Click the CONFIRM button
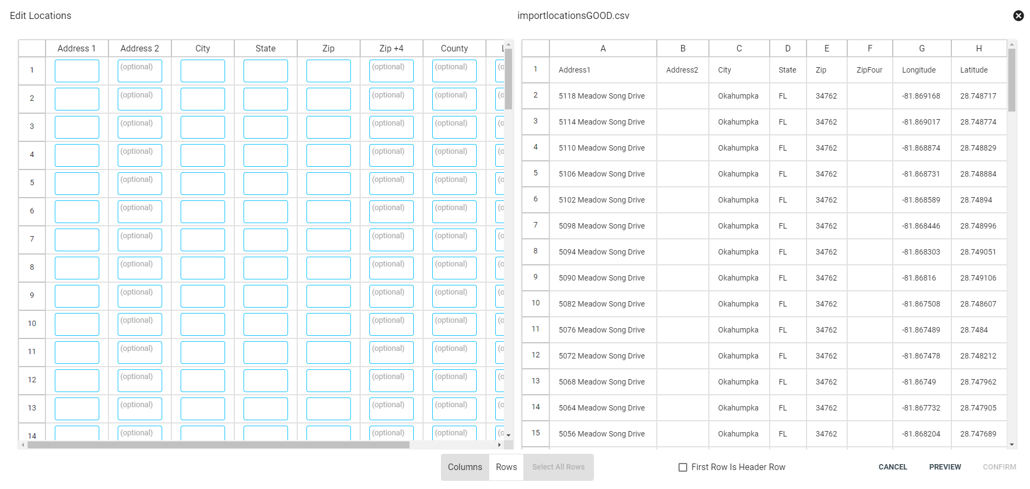Viewport: 1030px width, 489px height. click(x=999, y=467)
